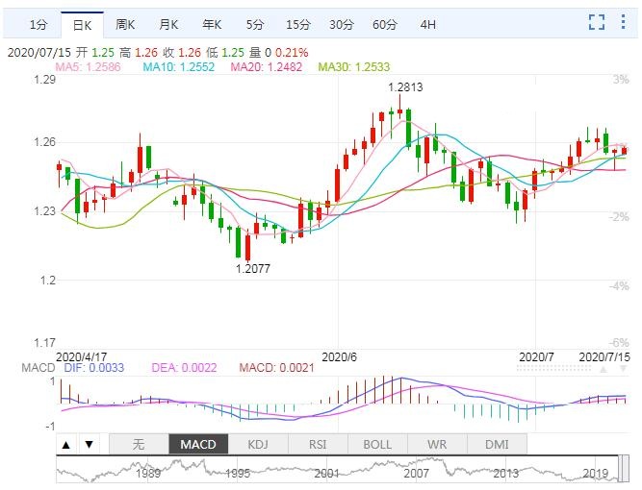
Task: Switch indicator to BOLL
Action: click(377, 444)
